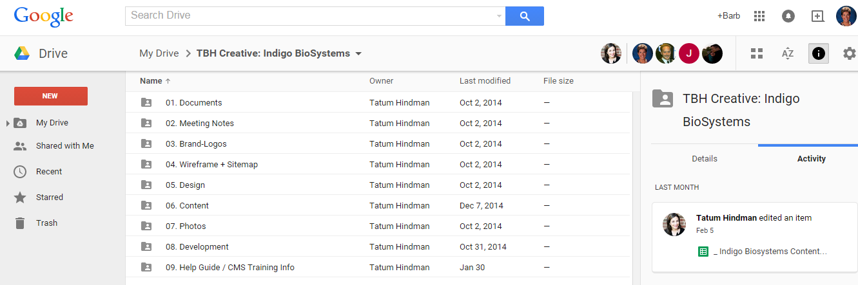Go to My Drive breadcrumb
This screenshot has width=858, height=285.
159,53
